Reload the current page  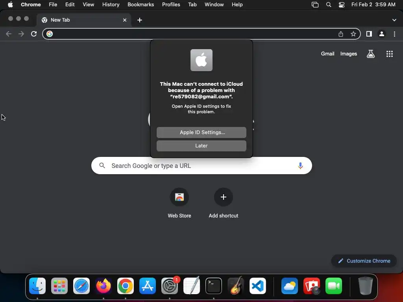[34, 34]
